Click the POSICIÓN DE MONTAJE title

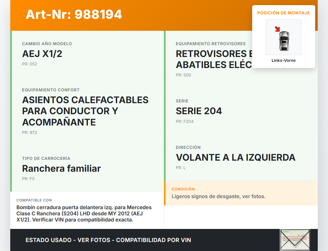point(284,13)
